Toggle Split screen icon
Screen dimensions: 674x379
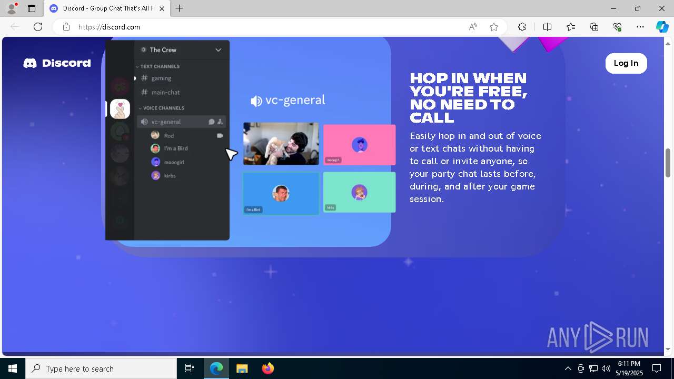(x=547, y=27)
